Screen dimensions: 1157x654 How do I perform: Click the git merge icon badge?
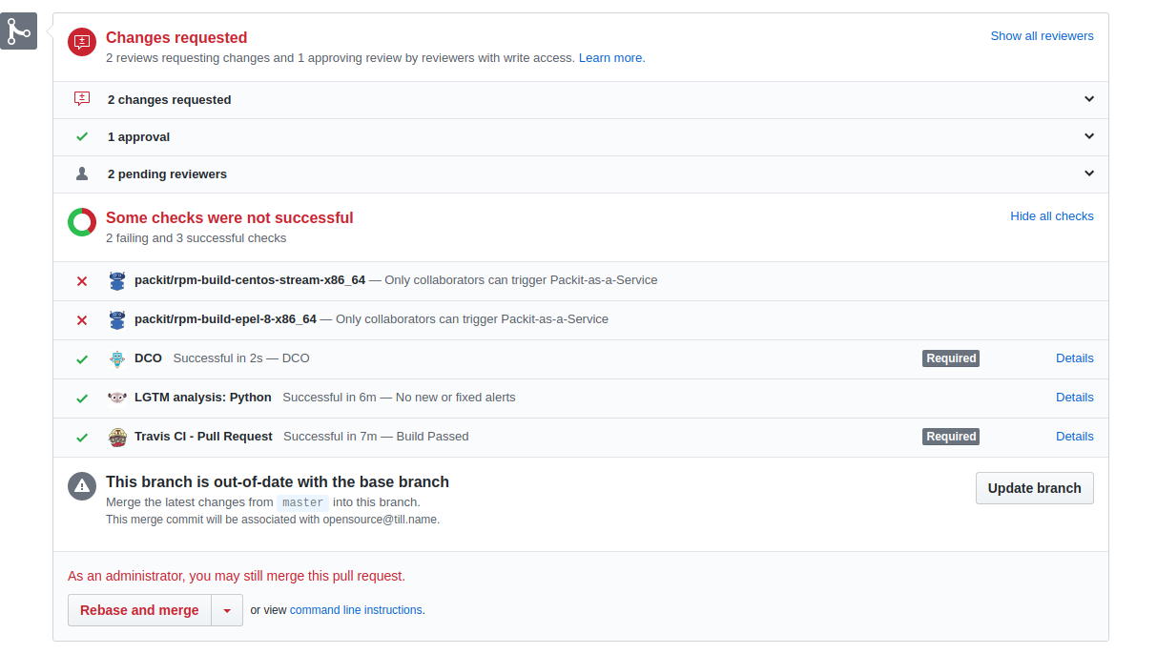click(18, 31)
